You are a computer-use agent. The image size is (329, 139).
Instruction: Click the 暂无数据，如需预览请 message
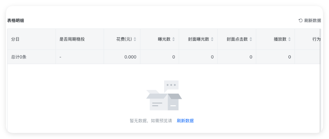(151, 121)
